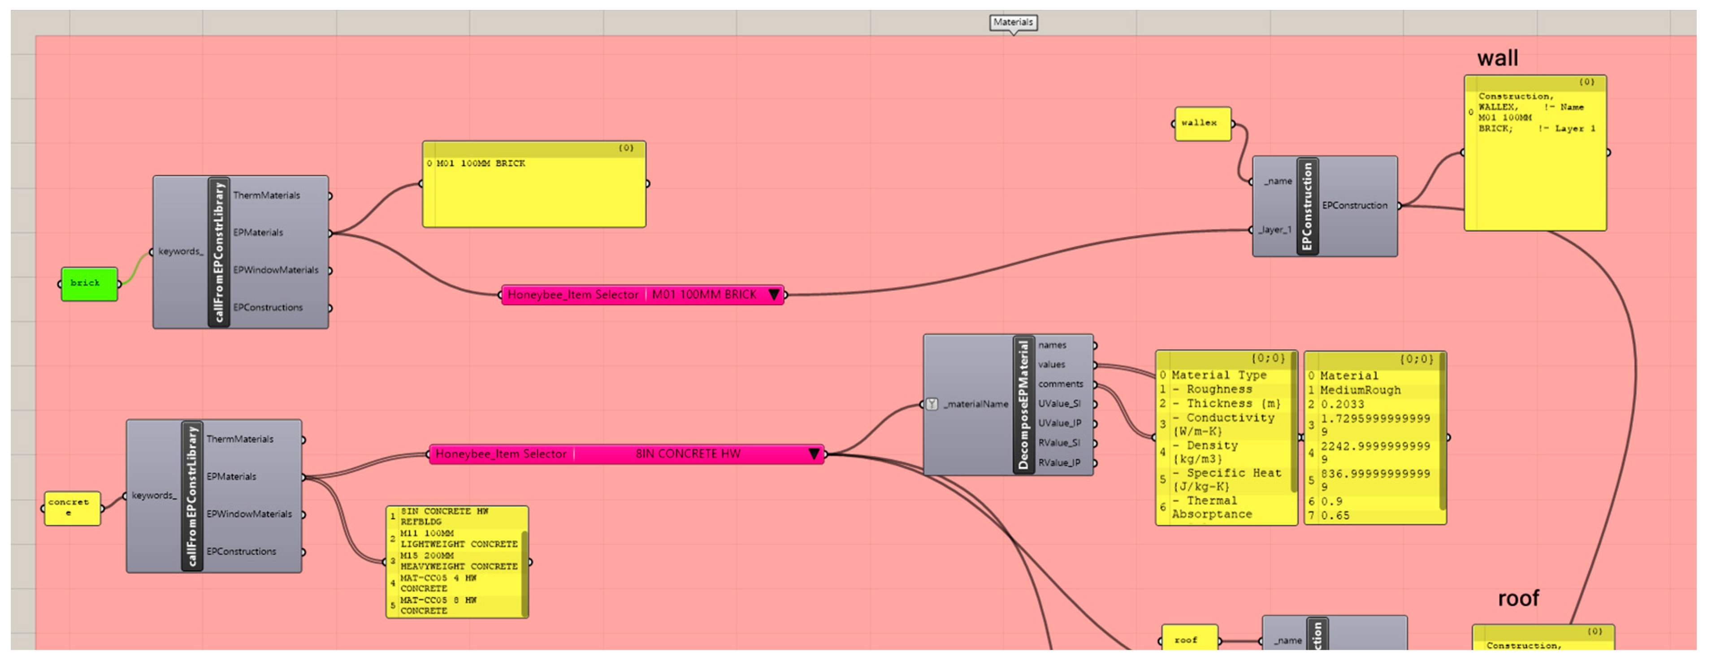Click the filter icon beside _materialName input

932,405
